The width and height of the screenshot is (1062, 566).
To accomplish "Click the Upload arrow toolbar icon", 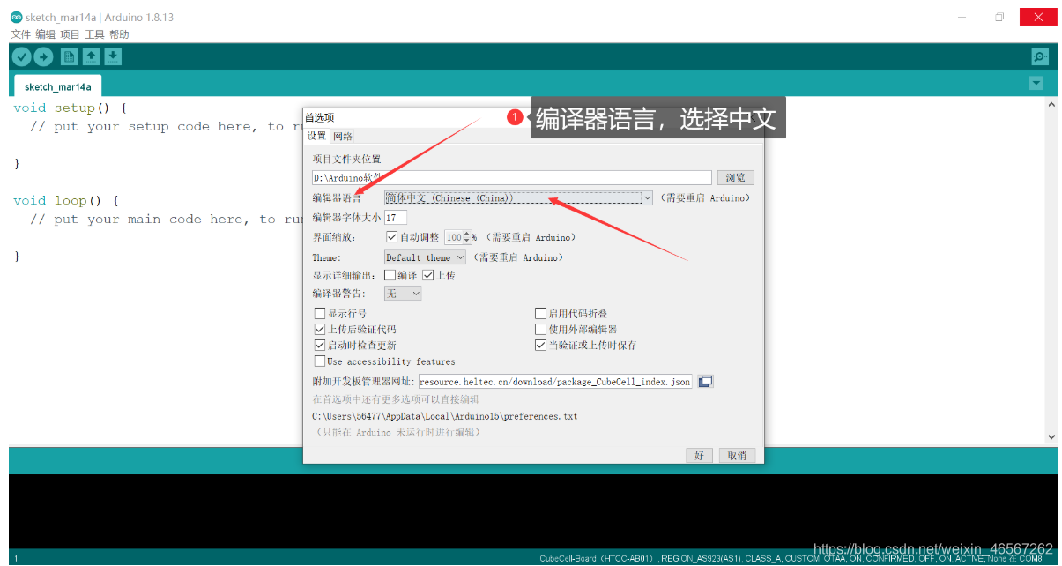I will click(43, 56).
